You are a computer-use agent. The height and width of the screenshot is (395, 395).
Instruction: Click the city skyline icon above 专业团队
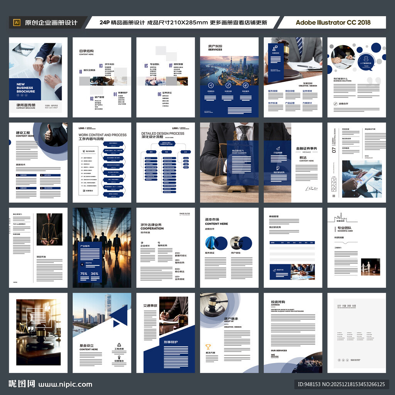340,217
